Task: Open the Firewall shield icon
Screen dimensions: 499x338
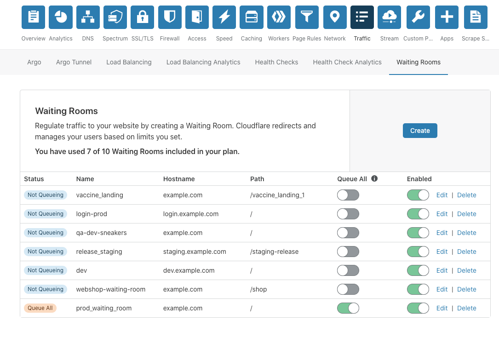Action: coord(170,17)
